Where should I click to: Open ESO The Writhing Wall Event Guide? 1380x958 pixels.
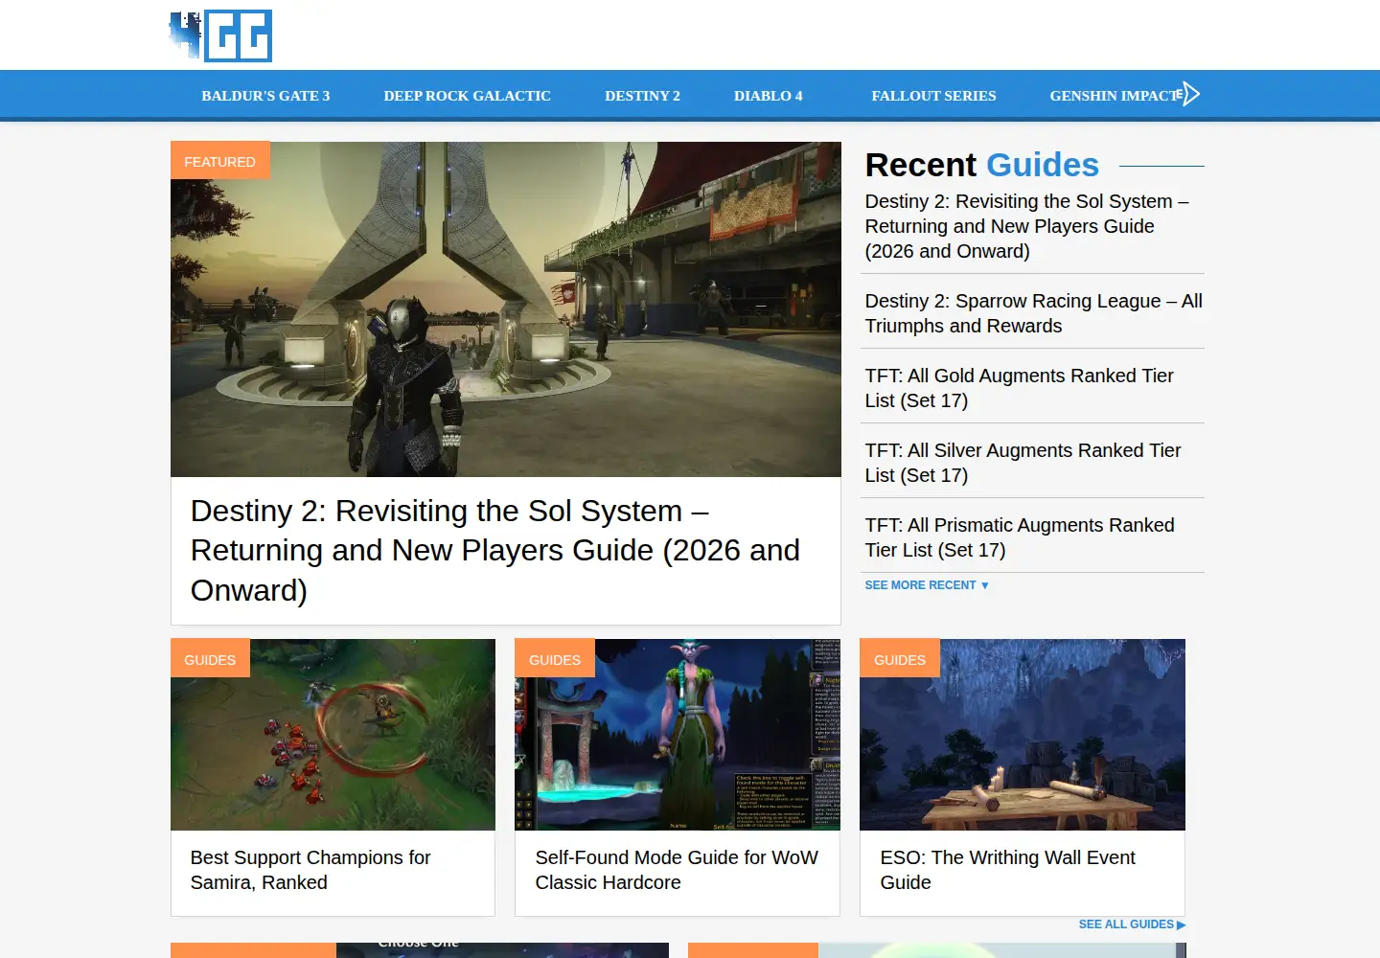pyautogui.click(x=1007, y=870)
